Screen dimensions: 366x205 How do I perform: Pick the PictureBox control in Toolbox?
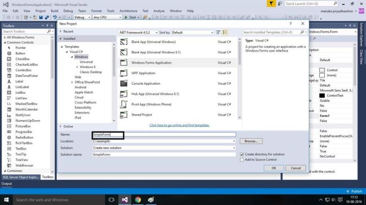click(23, 126)
